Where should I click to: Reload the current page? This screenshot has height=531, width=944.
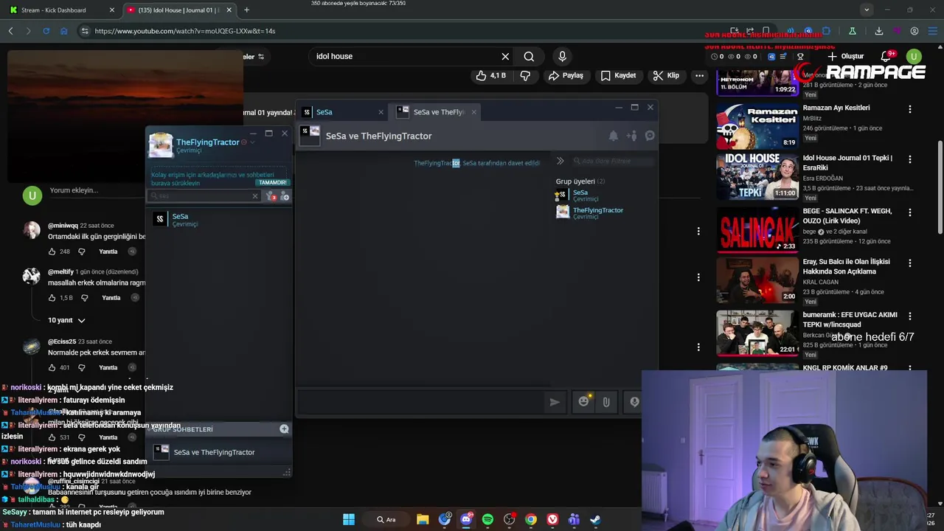[x=46, y=31]
